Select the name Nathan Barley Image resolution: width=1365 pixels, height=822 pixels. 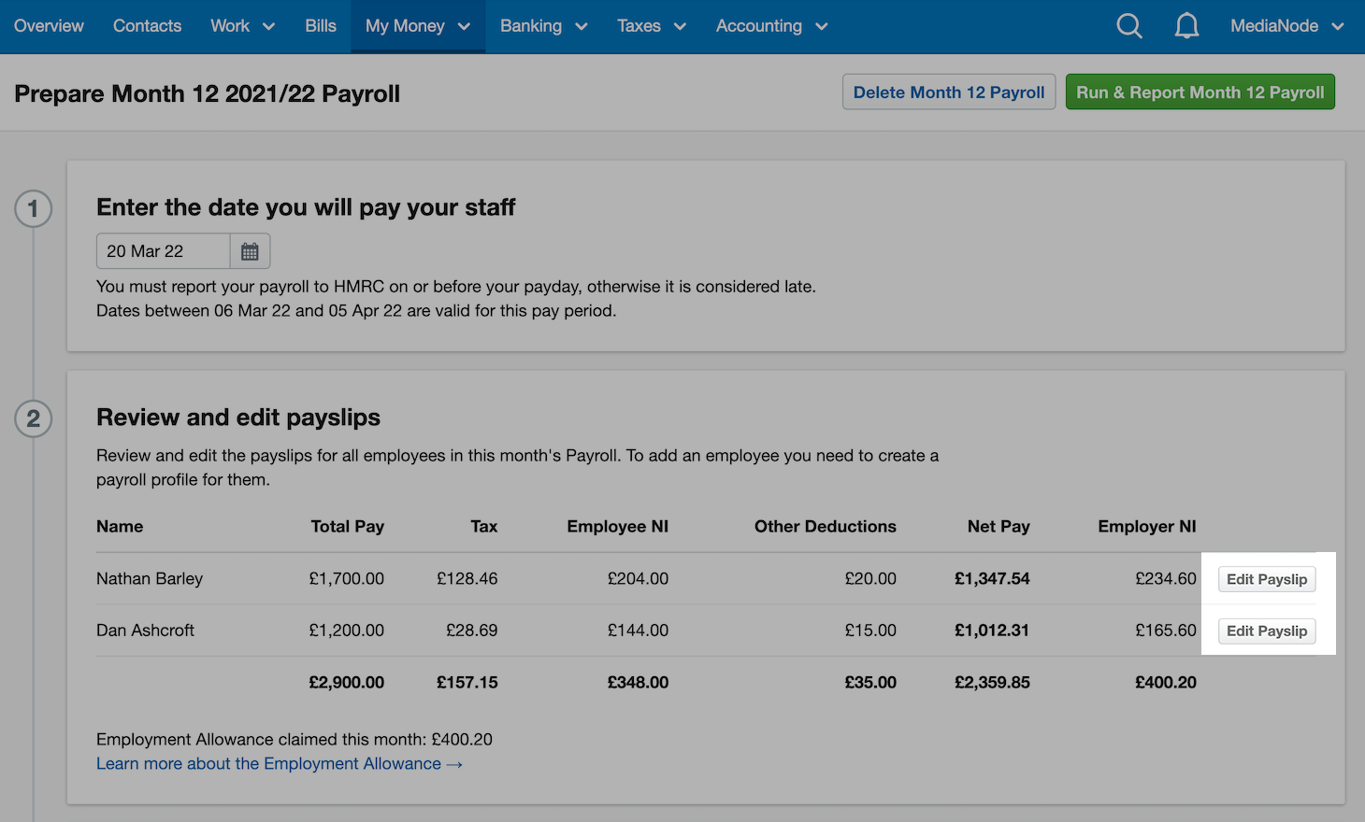point(150,579)
